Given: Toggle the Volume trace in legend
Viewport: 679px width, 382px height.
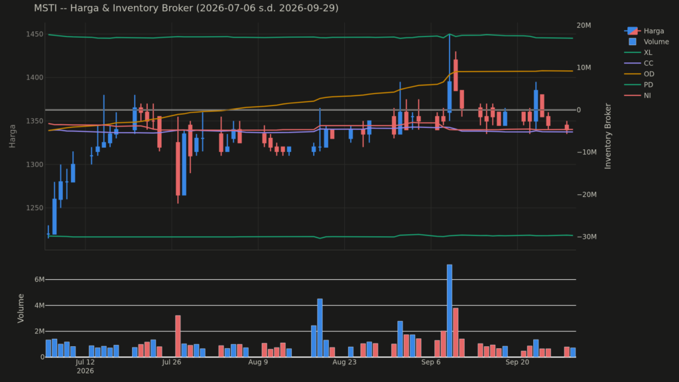Looking at the screenshot, I should tap(647, 42).
